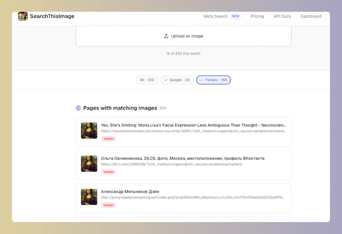
Task: Click the upload arrow icon
Action: 166,36
